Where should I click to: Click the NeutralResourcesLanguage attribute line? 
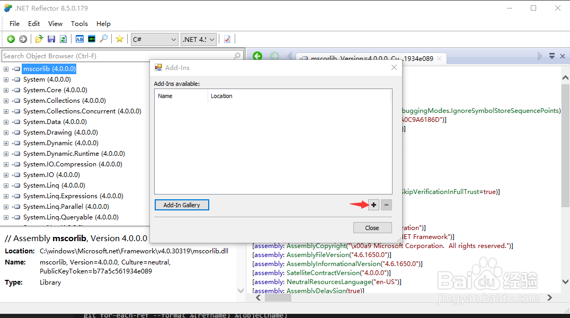[327, 281]
